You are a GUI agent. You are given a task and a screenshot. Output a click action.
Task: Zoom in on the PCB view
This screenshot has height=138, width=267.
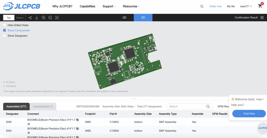(x=44, y=18)
